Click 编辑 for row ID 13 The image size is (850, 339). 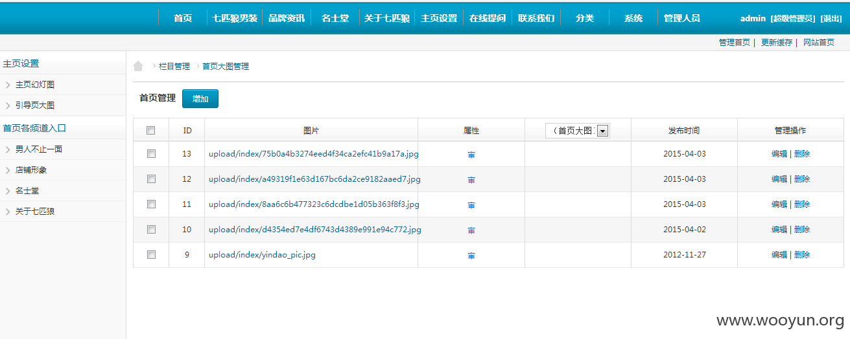(x=779, y=154)
